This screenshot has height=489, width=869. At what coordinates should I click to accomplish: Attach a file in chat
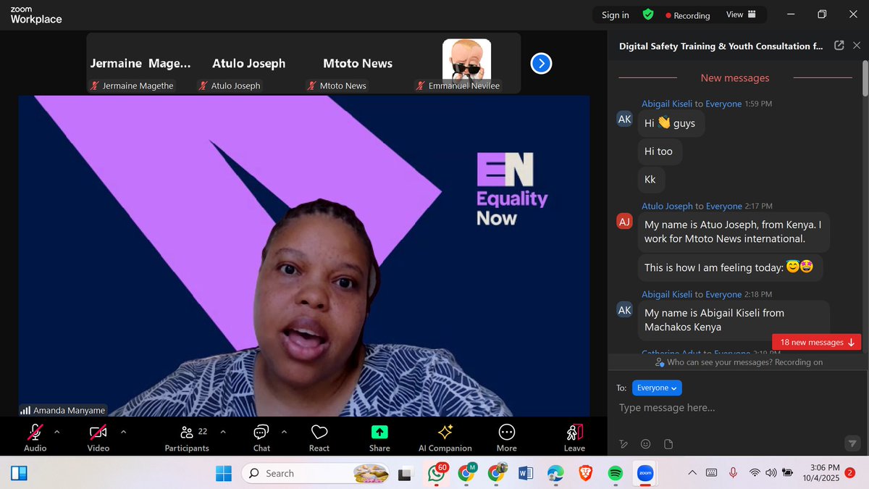(x=668, y=444)
